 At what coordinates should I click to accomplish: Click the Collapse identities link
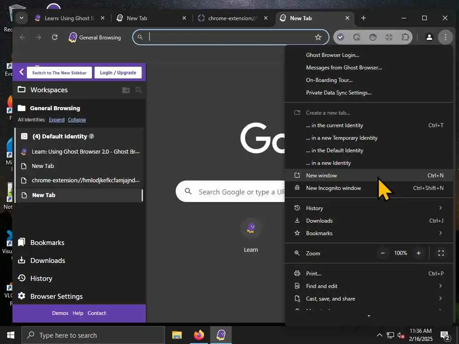tap(77, 120)
